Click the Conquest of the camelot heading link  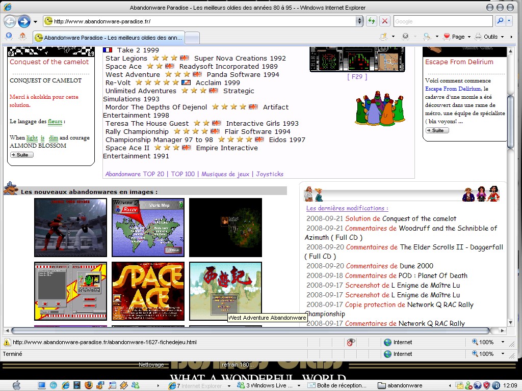click(49, 62)
